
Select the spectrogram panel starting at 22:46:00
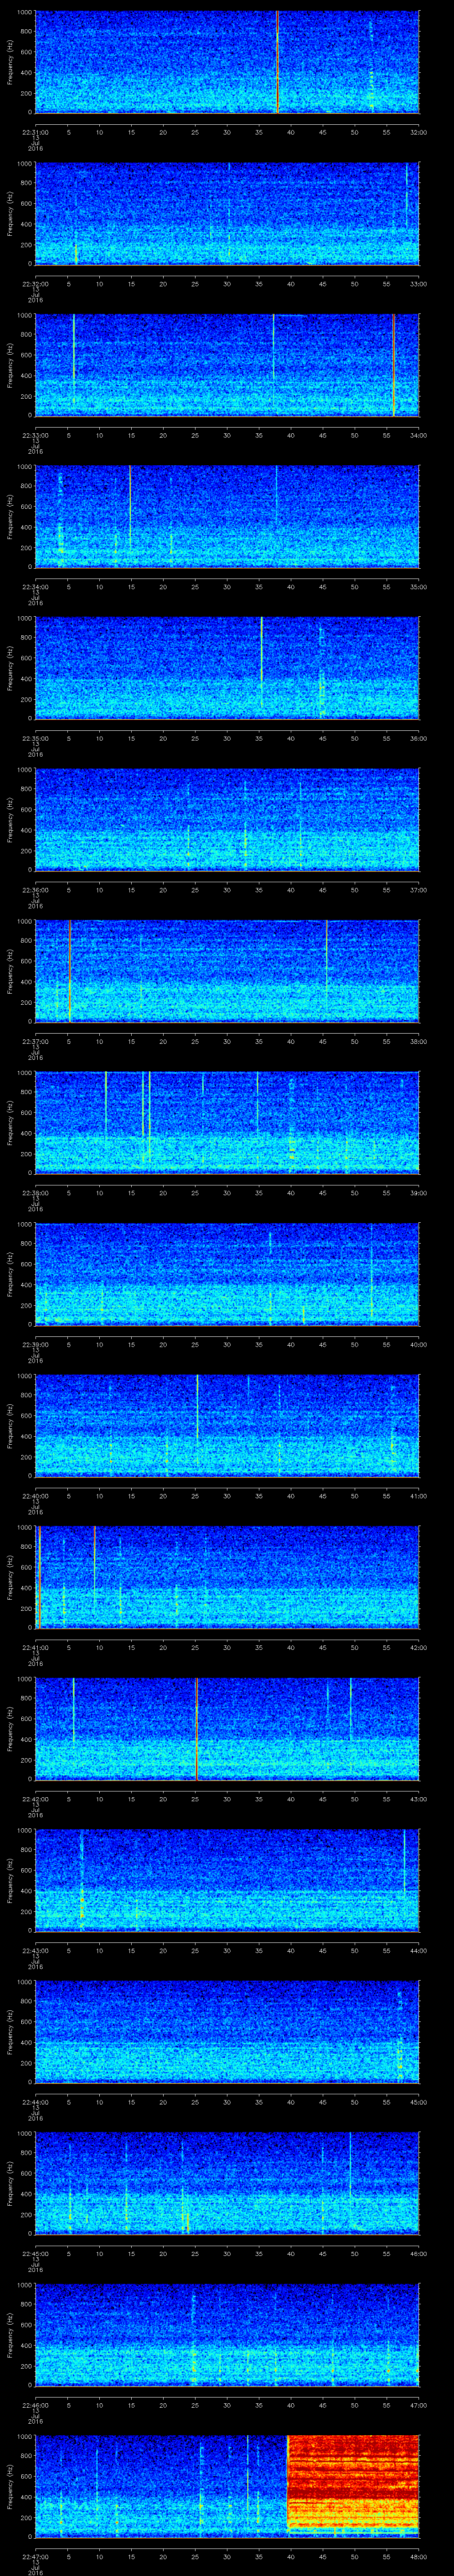[227, 2334]
